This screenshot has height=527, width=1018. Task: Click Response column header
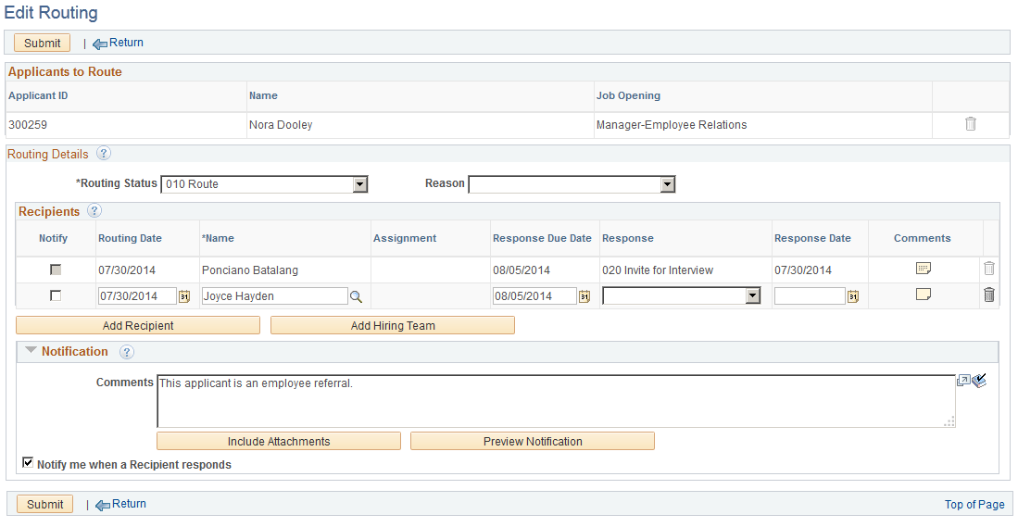coord(628,238)
